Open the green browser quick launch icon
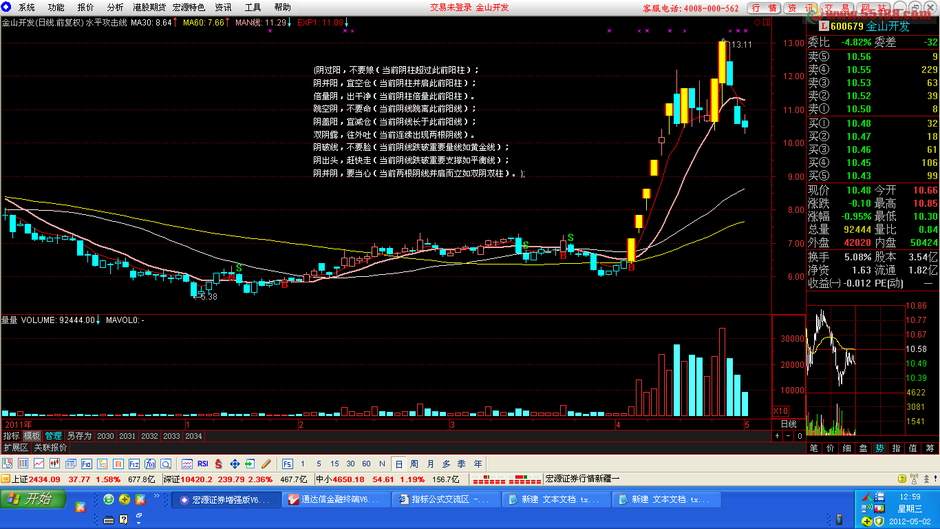Image resolution: width=940 pixels, height=529 pixels. (109, 499)
